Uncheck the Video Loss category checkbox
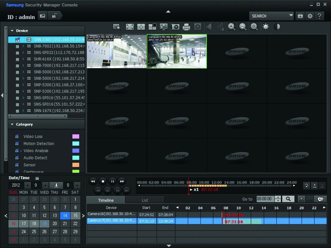 coord(17,136)
